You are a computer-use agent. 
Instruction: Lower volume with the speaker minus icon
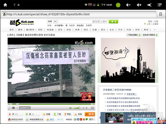128,5
